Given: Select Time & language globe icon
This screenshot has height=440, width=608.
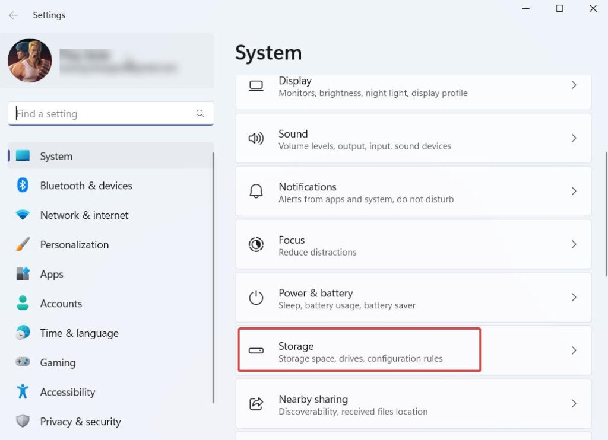Looking at the screenshot, I should click(23, 332).
